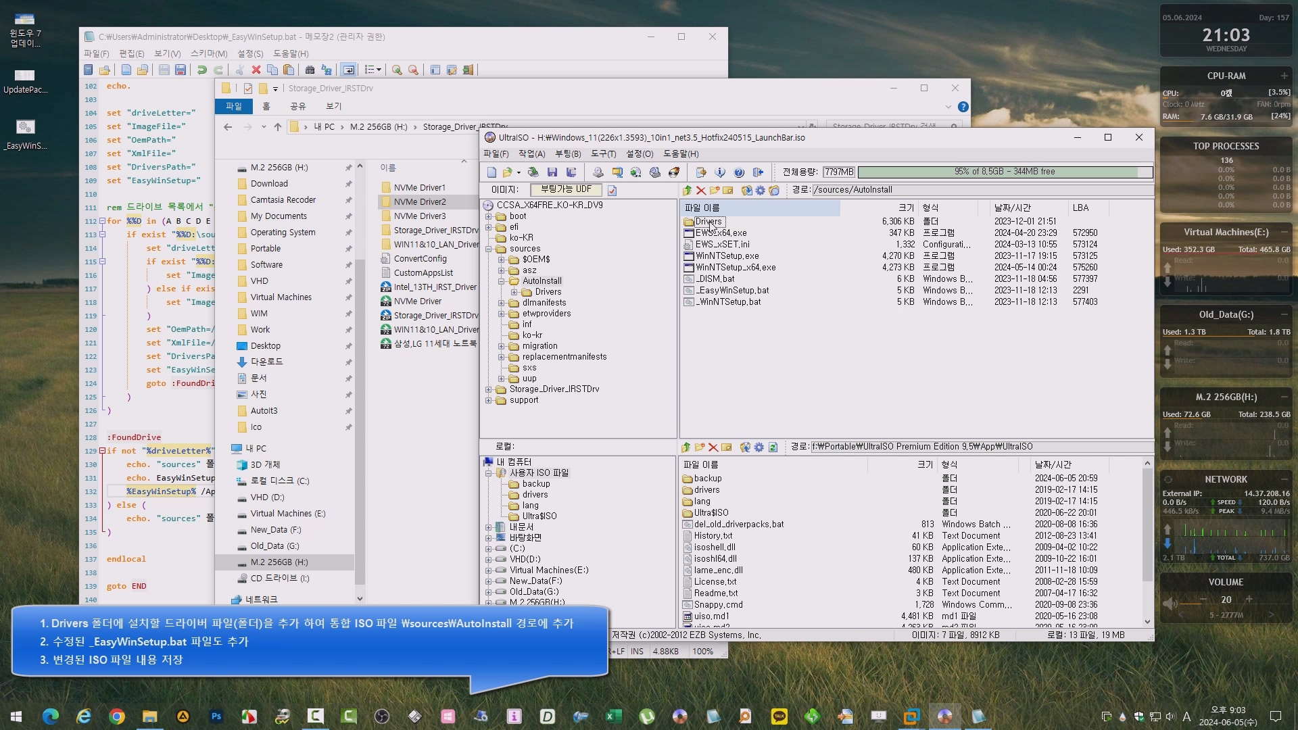Toggle boot image checkbox beside 부팅가능 UDF

coord(612,191)
